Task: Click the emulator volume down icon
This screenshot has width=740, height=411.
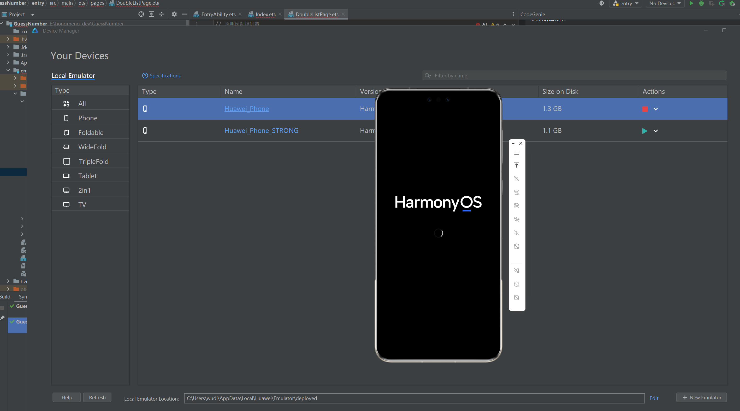Action: pyautogui.click(x=516, y=233)
